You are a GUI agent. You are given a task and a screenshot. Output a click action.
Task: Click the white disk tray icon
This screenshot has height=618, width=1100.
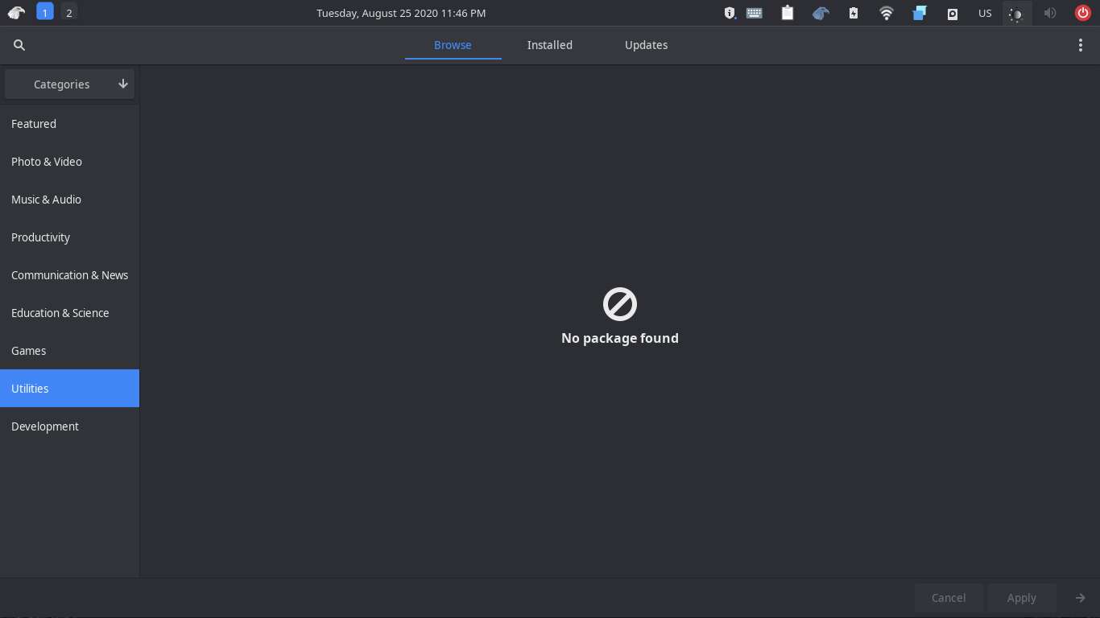coord(953,13)
